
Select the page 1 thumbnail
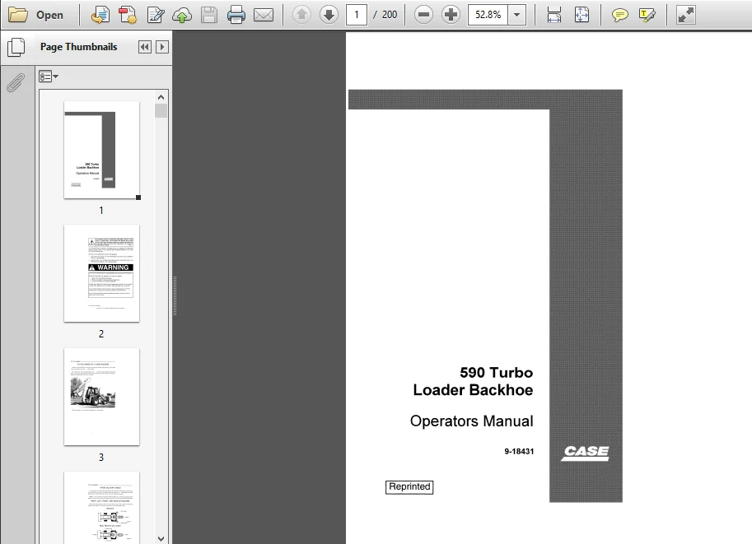click(x=101, y=150)
